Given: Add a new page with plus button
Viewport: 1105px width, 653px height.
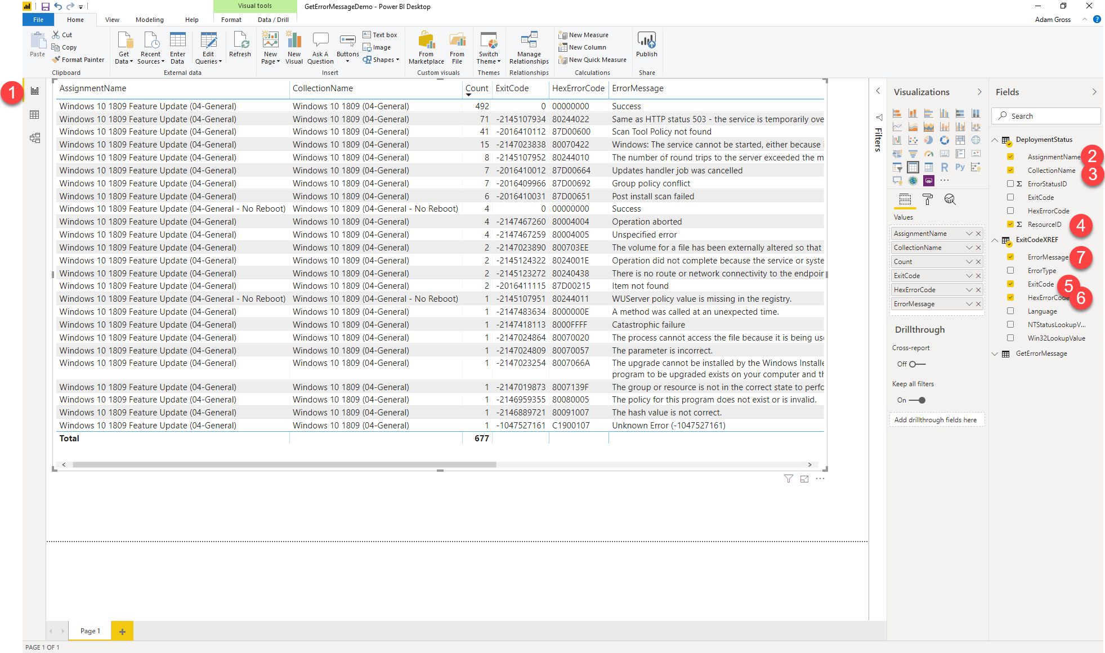Looking at the screenshot, I should pyautogui.click(x=122, y=631).
